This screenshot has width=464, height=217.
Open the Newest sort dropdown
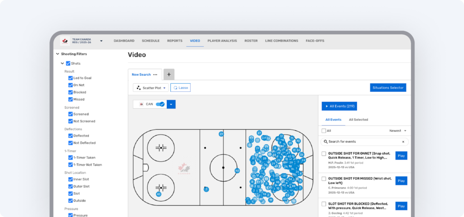pyautogui.click(x=398, y=131)
